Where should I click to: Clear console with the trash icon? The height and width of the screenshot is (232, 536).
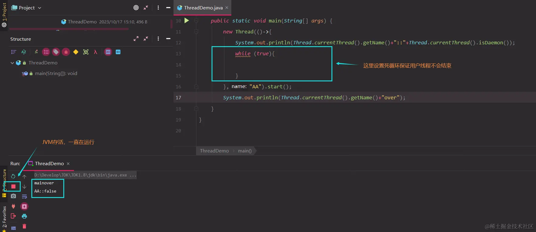click(x=24, y=226)
